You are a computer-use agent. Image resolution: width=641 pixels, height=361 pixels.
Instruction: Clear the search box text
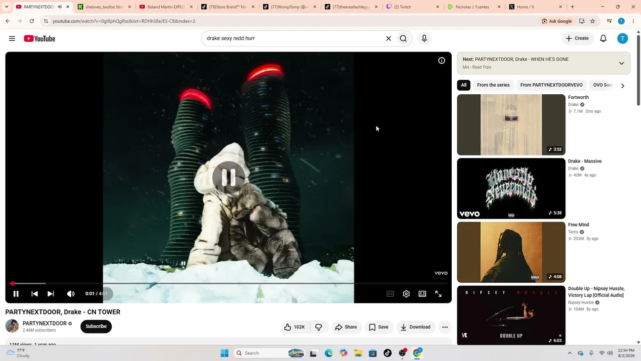388,39
